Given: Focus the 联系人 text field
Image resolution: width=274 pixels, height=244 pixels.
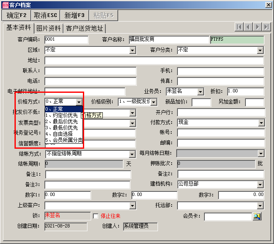Looking at the screenshot, I should point(90,71).
